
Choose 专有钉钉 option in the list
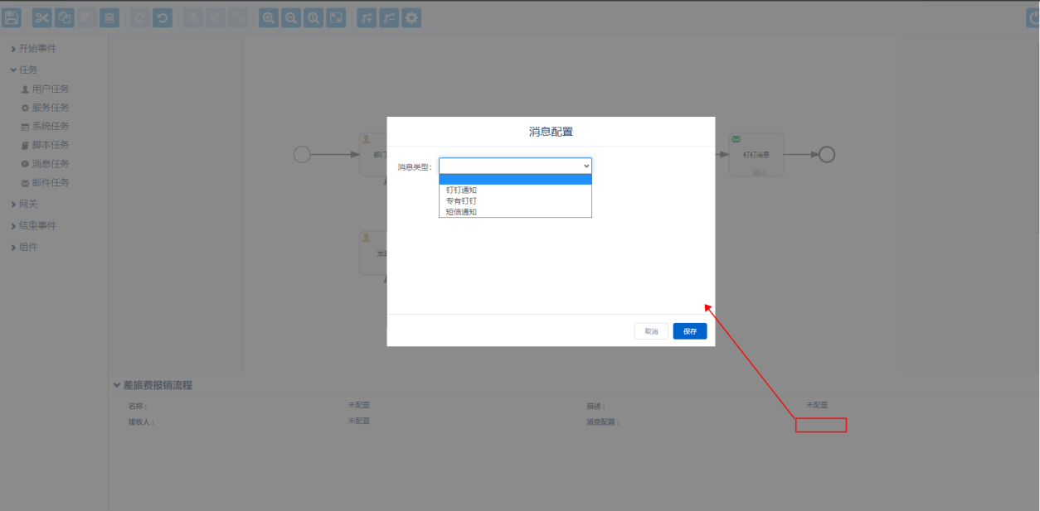tap(462, 201)
